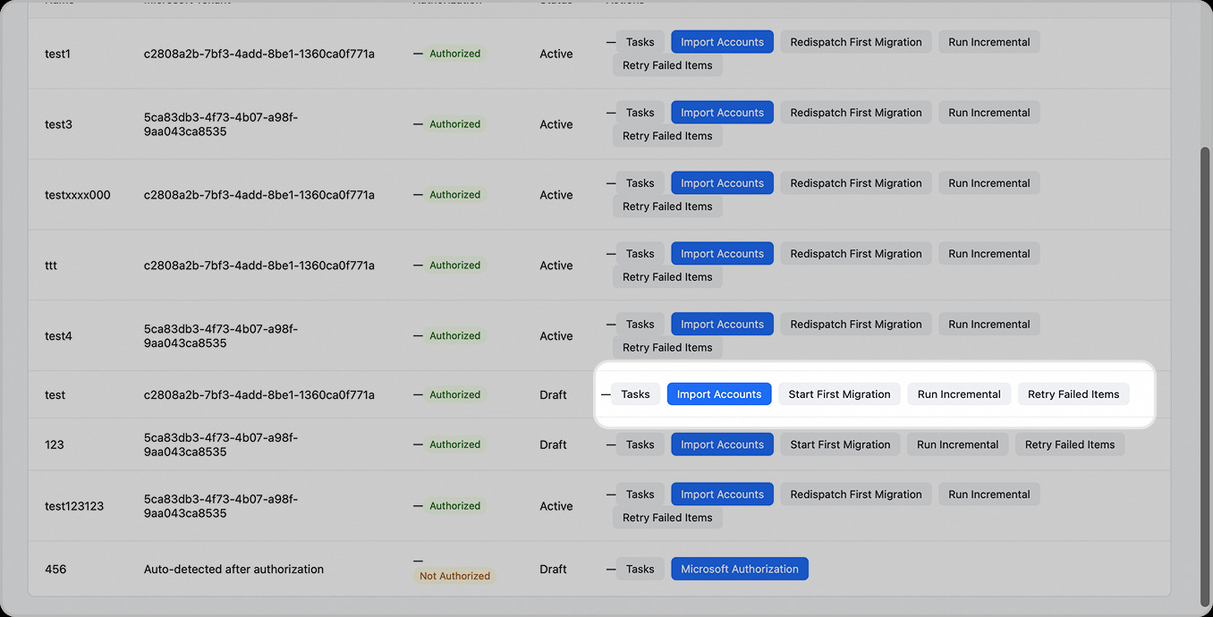Import Accounts for testxxxx000

722,183
